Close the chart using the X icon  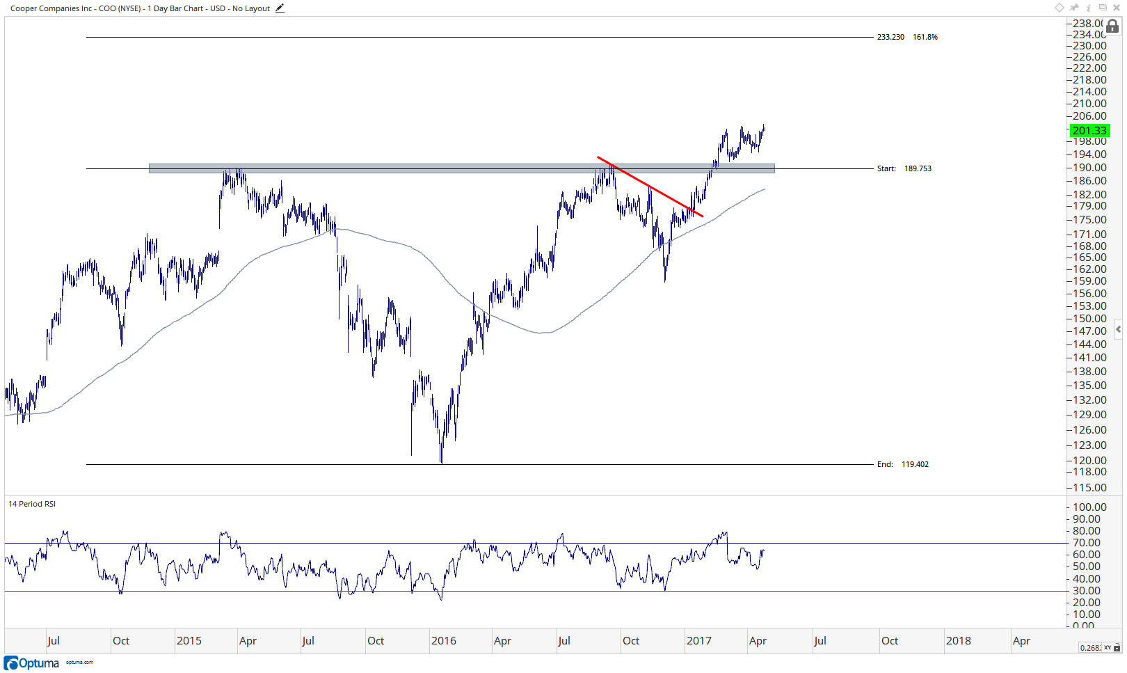(x=1117, y=8)
